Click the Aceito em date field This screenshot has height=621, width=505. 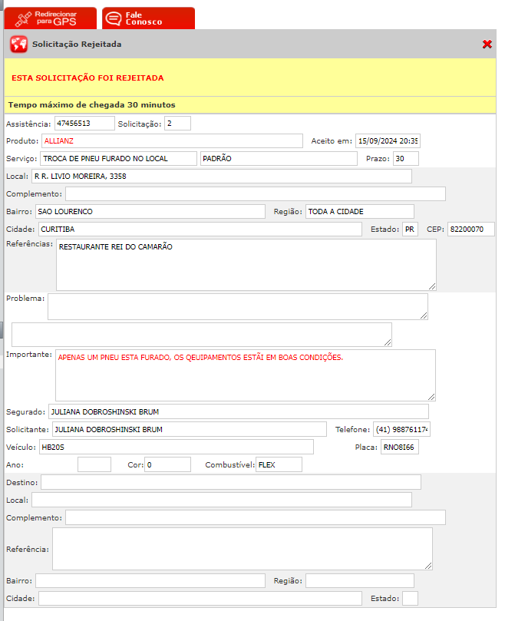[388, 141]
